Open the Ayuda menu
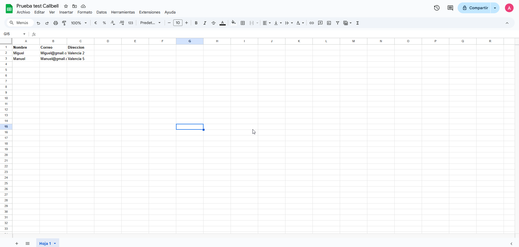 pyautogui.click(x=170, y=12)
